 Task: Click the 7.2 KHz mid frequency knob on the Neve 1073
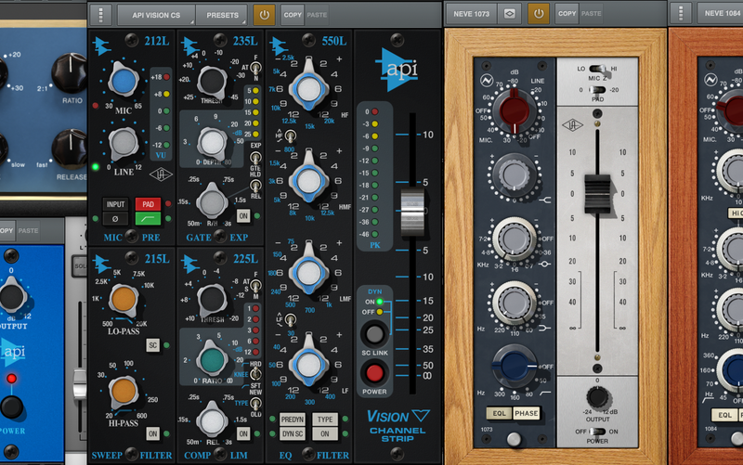tap(515, 239)
